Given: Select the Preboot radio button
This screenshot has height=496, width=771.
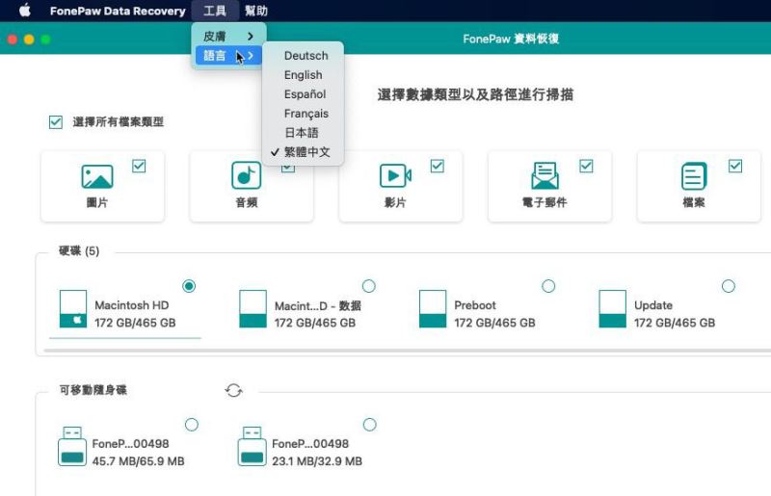Looking at the screenshot, I should [548, 286].
